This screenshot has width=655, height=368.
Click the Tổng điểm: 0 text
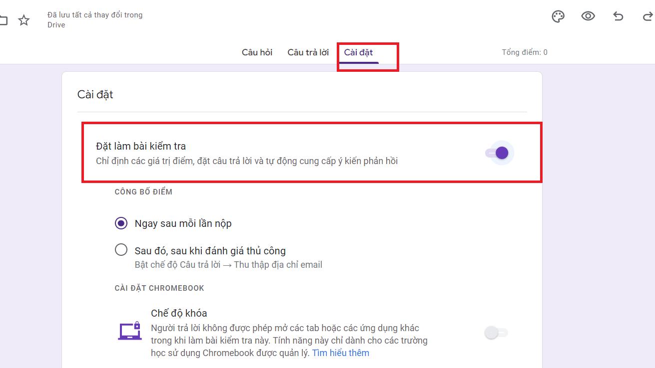(525, 52)
